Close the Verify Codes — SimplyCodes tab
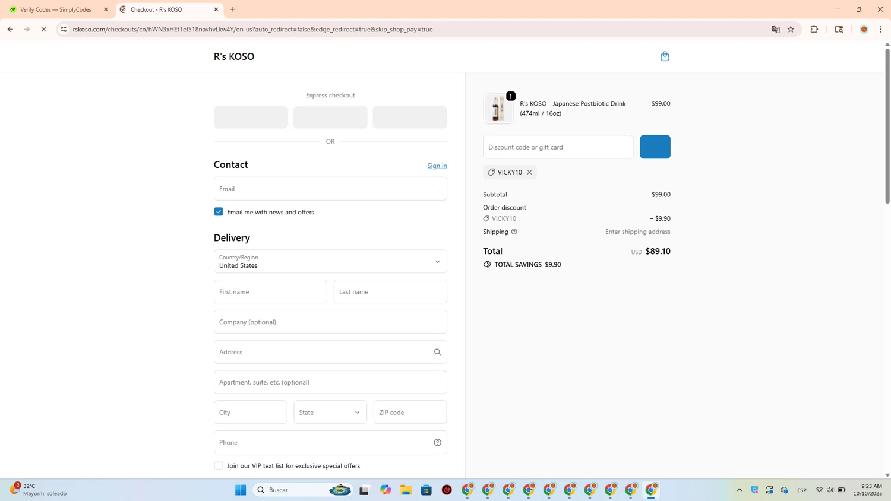Screen dimensions: 891x501 click(x=106, y=9)
